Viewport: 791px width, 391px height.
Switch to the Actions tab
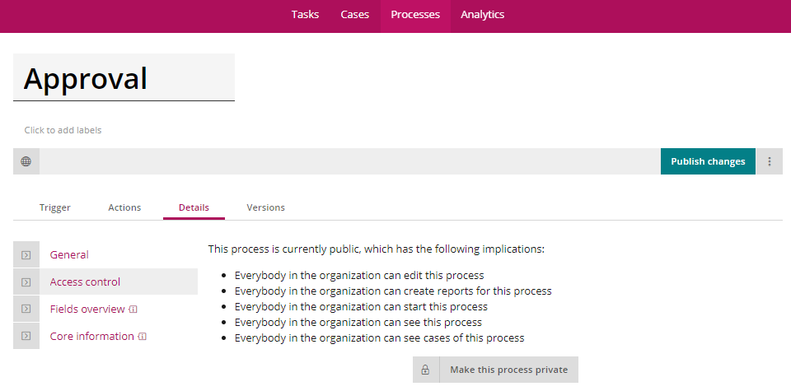(x=124, y=207)
